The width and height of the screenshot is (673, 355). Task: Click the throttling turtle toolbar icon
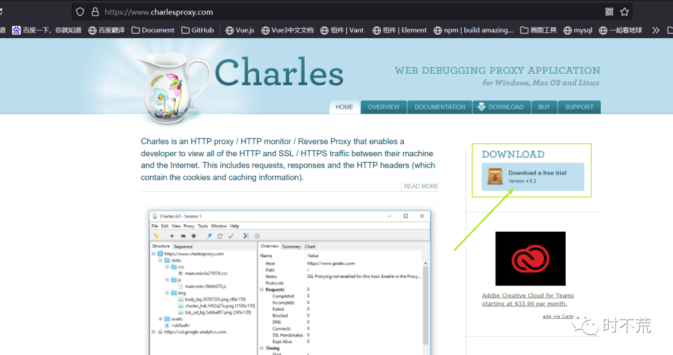183,236
